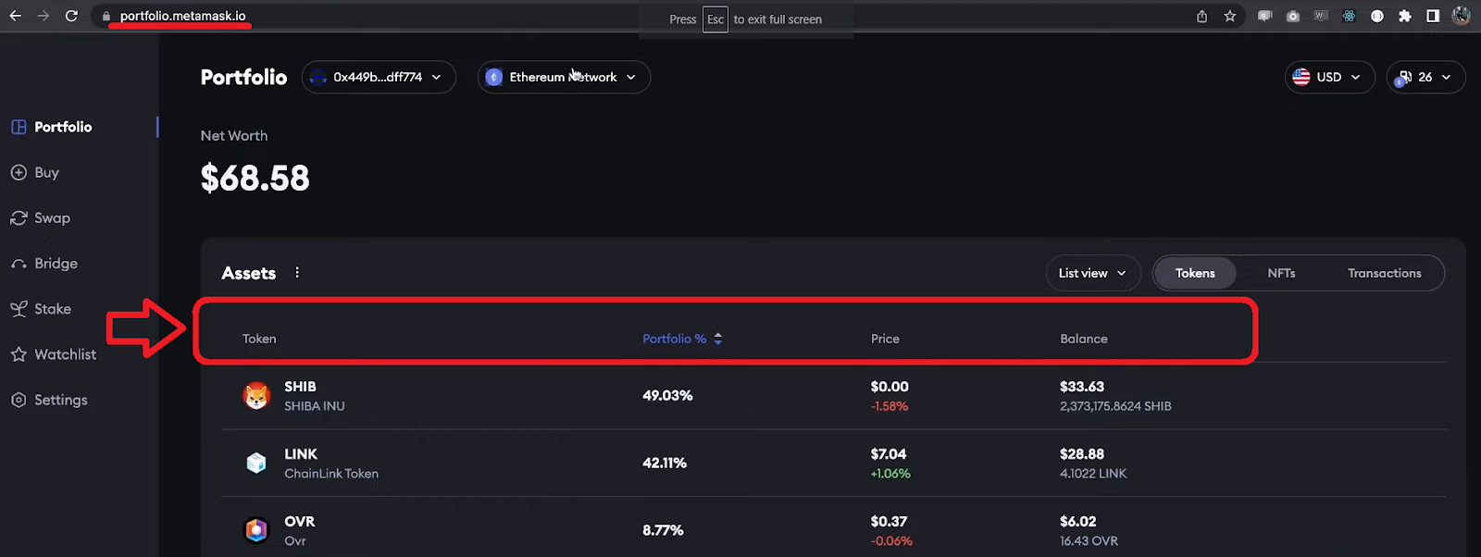Bookmark the page with the star icon
Viewport: 1481px width, 557px height.
pos(1229,16)
